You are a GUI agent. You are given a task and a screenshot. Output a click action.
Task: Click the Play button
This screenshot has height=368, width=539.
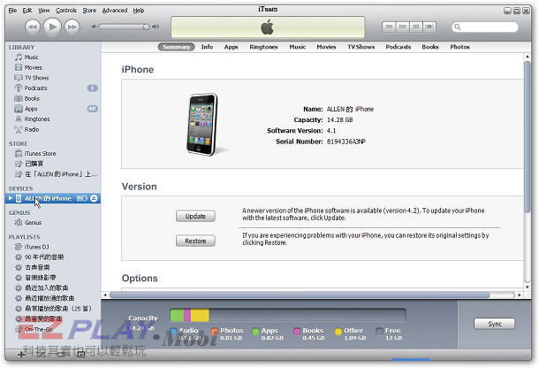pyautogui.click(x=52, y=27)
